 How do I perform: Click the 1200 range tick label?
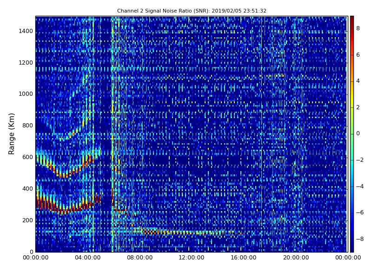26,63
